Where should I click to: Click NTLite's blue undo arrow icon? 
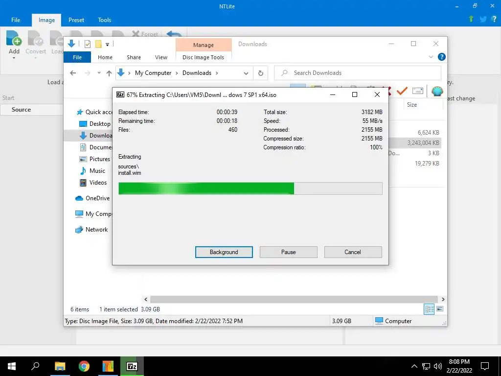pyautogui.click(x=175, y=34)
